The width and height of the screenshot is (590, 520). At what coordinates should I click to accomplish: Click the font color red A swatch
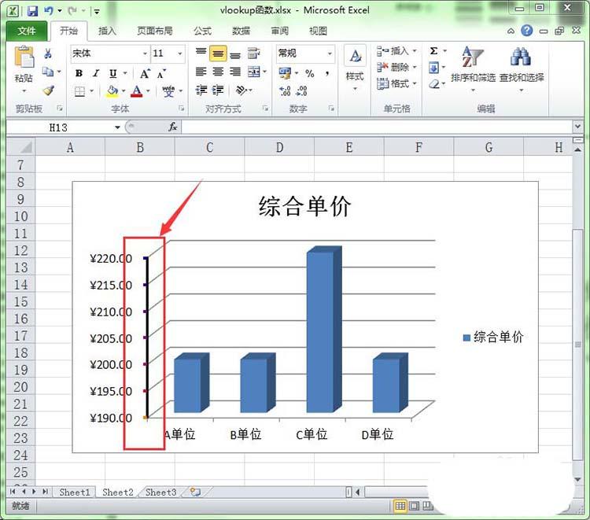pos(136,91)
